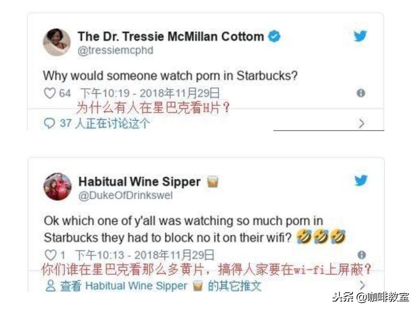This screenshot has width=418, height=311.
Task: Like the Habitual Wine Sipper tweet
Action: coord(51,255)
